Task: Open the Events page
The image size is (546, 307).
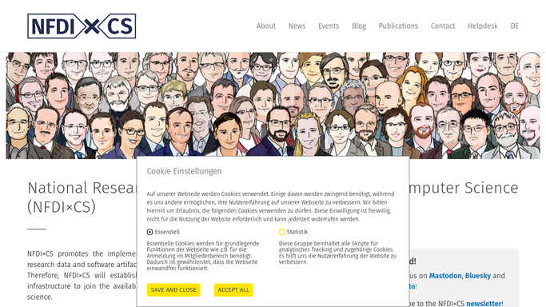Action: [329, 26]
